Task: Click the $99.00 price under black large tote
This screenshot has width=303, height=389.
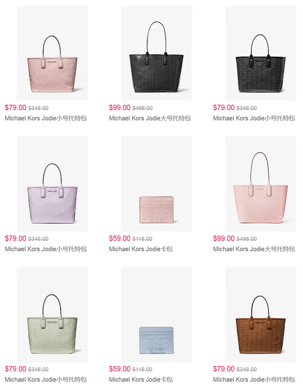Action: click(120, 108)
